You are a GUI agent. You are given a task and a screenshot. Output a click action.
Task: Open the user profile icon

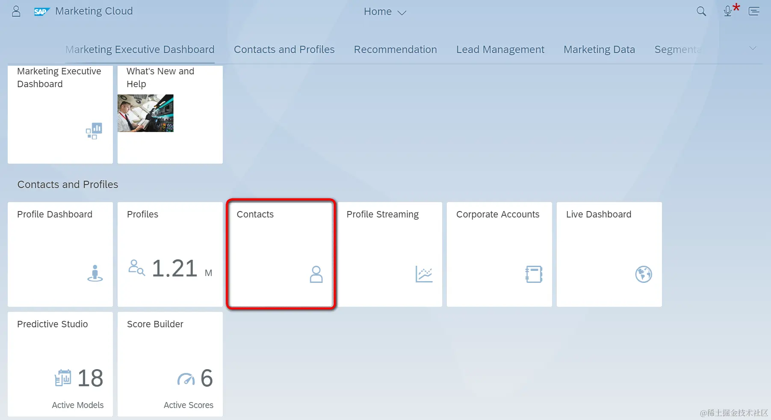coord(16,11)
